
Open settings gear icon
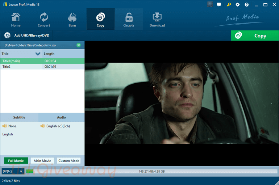click(x=238, y=5)
